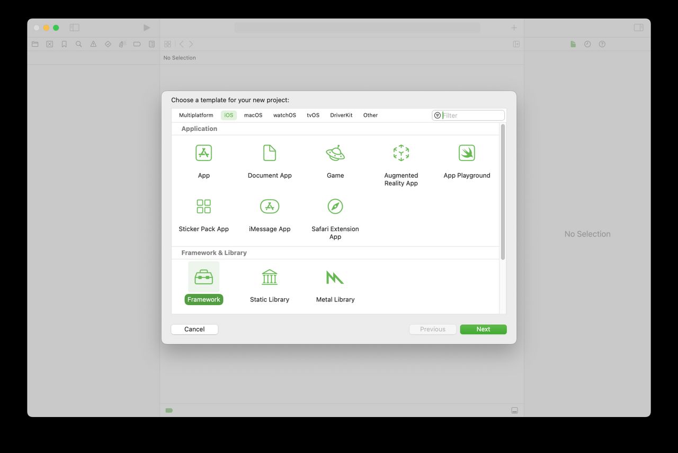Show the File inspector icon
678x453 pixels.
pyautogui.click(x=573, y=44)
